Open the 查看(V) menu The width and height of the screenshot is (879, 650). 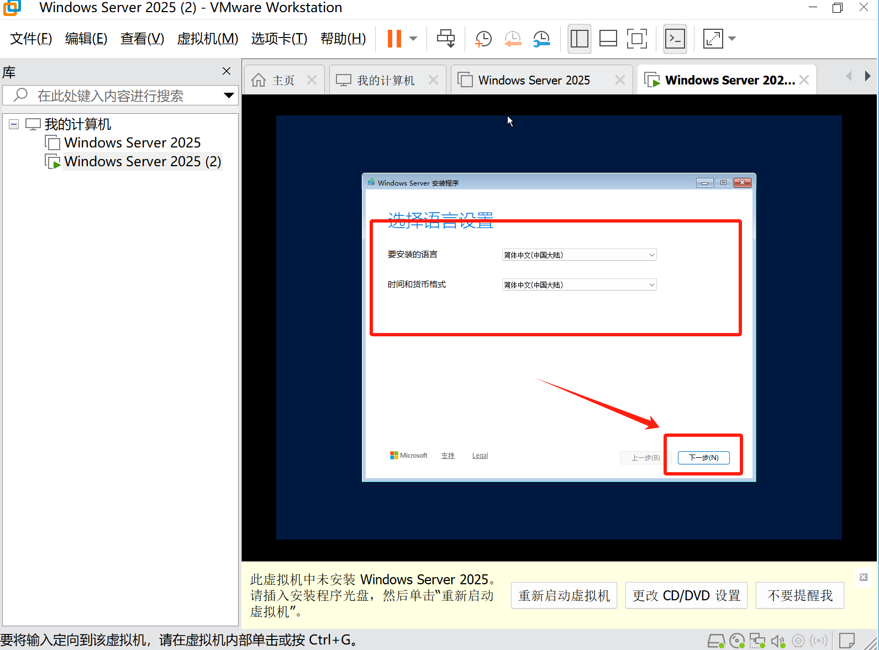(x=142, y=39)
